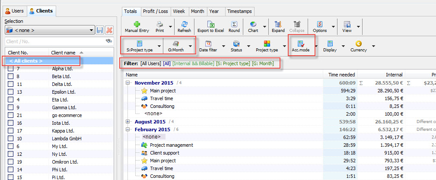Click the Currency coin icon
This screenshot has height=180, width=436.
click(358, 44)
